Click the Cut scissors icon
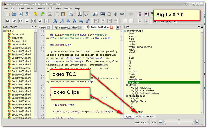 click(50, 14)
